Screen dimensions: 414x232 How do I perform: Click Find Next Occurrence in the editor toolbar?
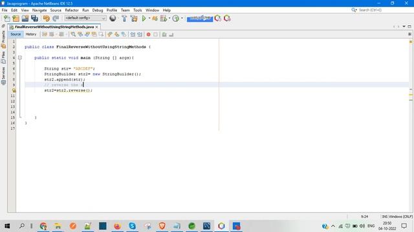tap(87, 34)
